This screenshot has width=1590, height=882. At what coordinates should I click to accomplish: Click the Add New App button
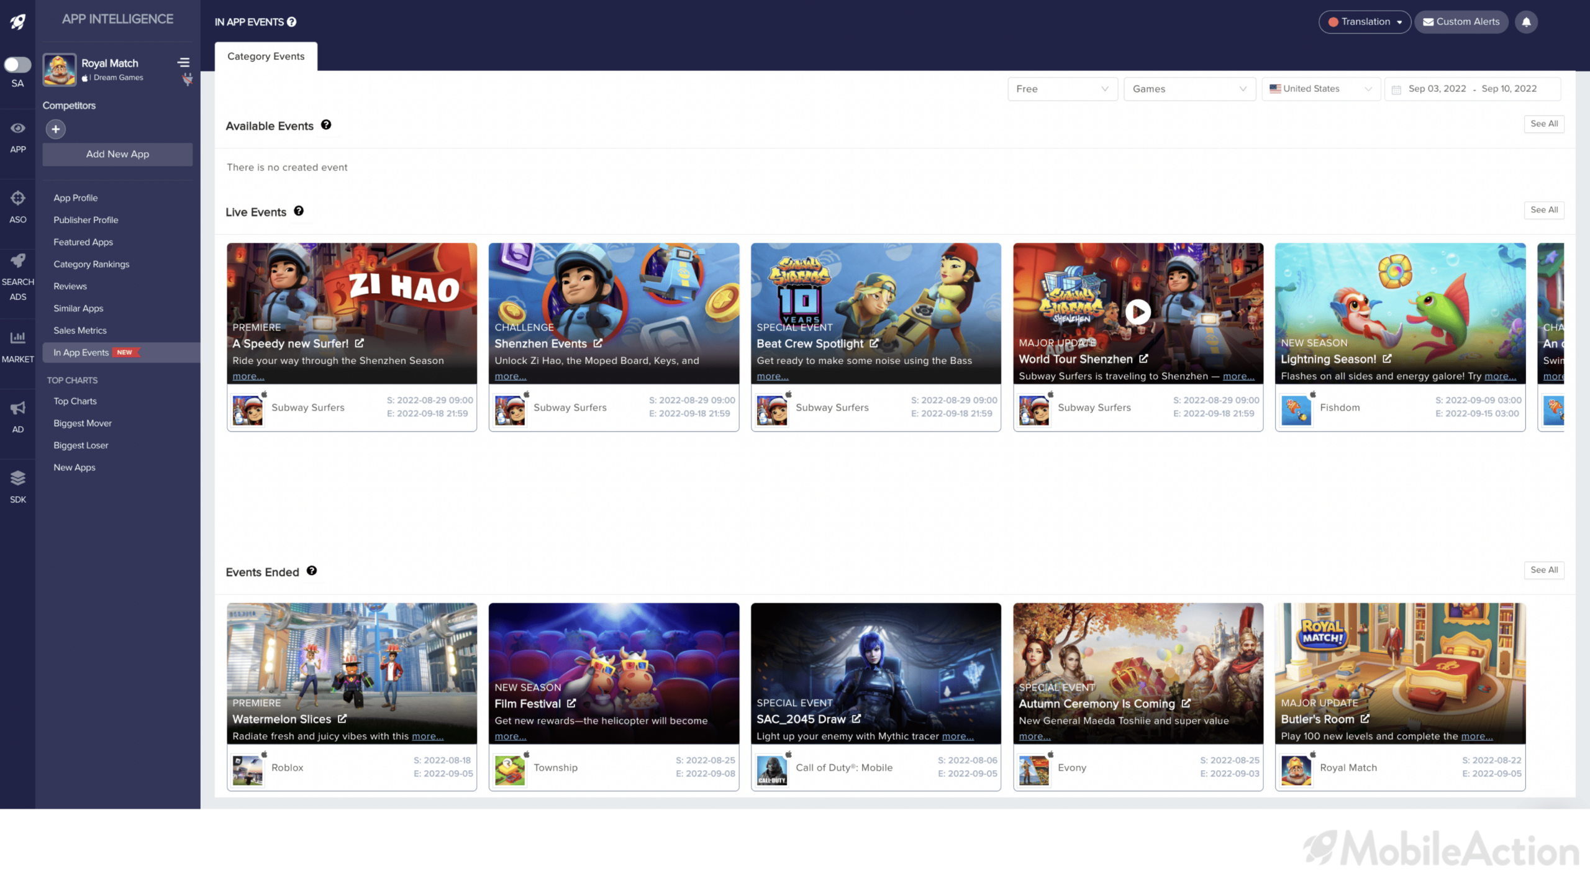(x=117, y=154)
